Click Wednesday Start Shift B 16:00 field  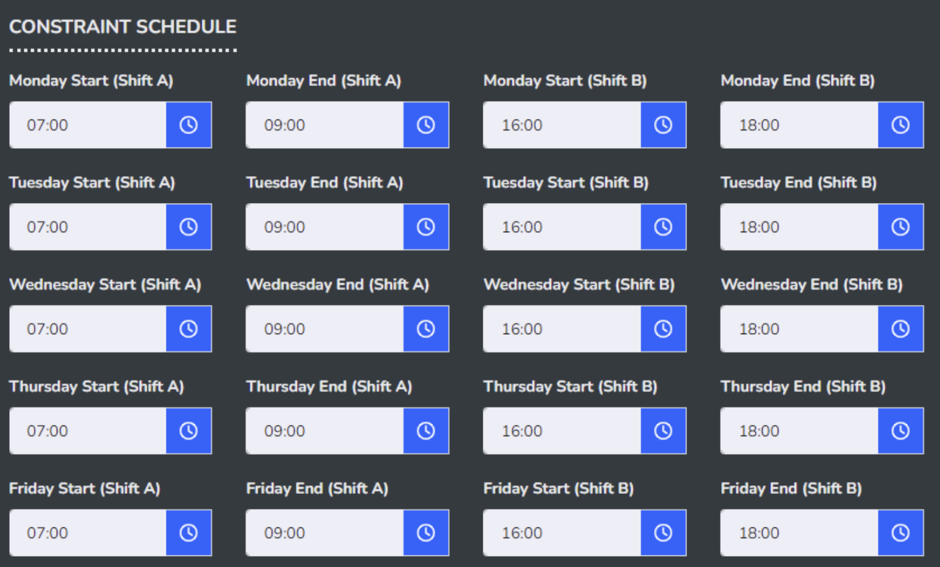[x=561, y=329]
